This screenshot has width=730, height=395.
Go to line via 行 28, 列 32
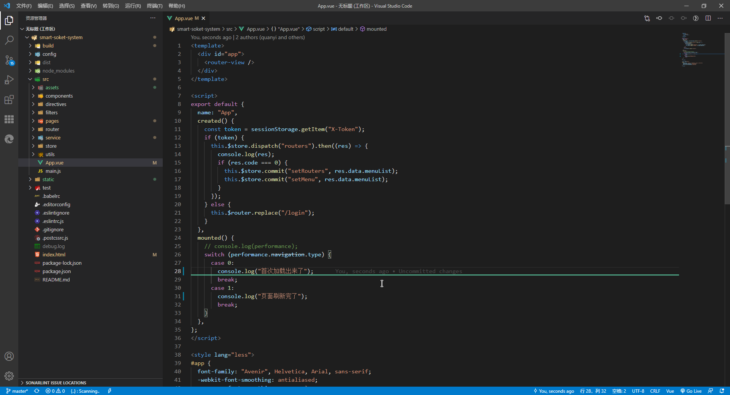pyautogui.click(x=593, y=391)
